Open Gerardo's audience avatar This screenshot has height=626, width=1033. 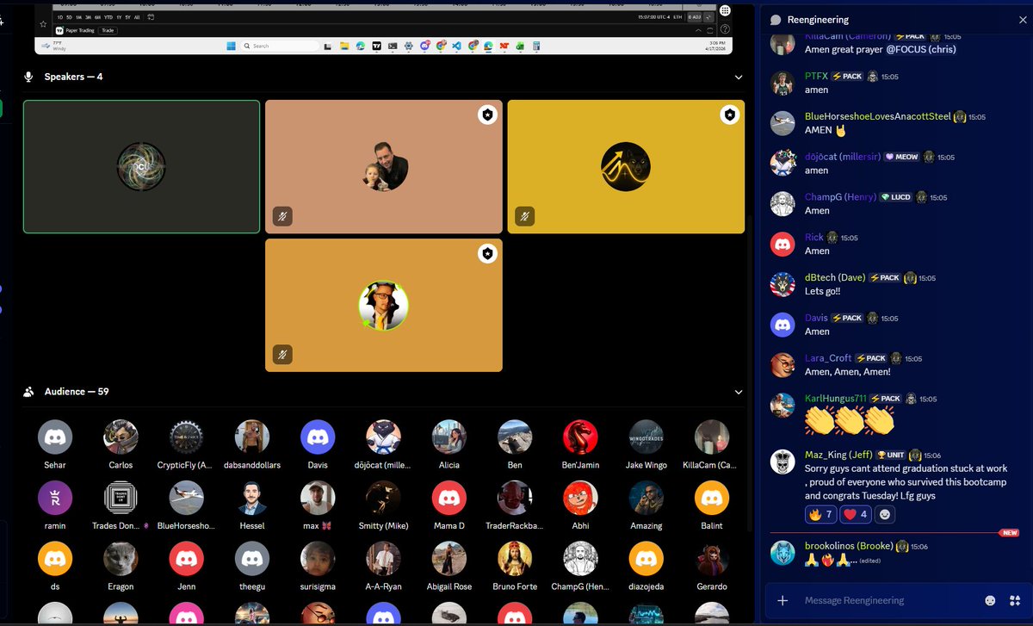click(x=712, y=559)
